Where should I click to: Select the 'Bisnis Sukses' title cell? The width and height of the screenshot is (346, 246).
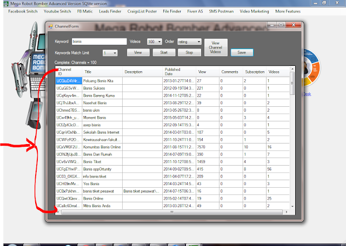point(102,88)
